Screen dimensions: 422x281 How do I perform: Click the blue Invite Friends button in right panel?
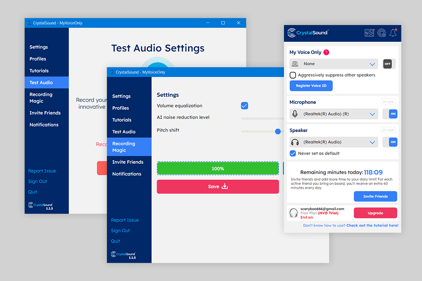[375, 196]
